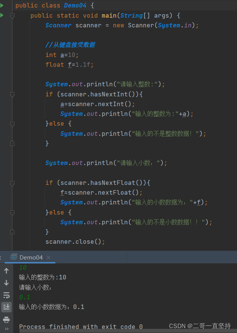Collapse the hasNextFloat if-block fold marker
Image resolution: width=237 pixels, height=333 pixels.
(x=12, y=183)
